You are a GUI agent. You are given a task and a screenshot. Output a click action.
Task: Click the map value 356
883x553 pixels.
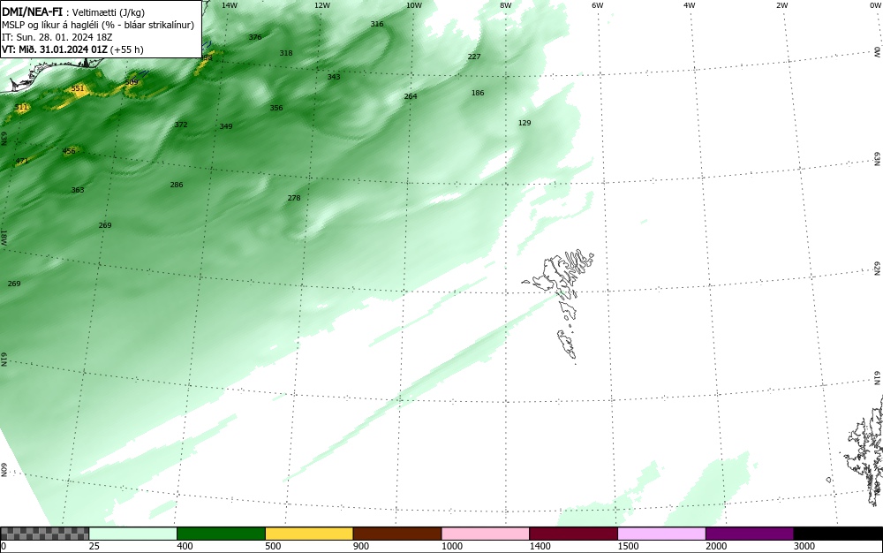click(x=275, y=108)
